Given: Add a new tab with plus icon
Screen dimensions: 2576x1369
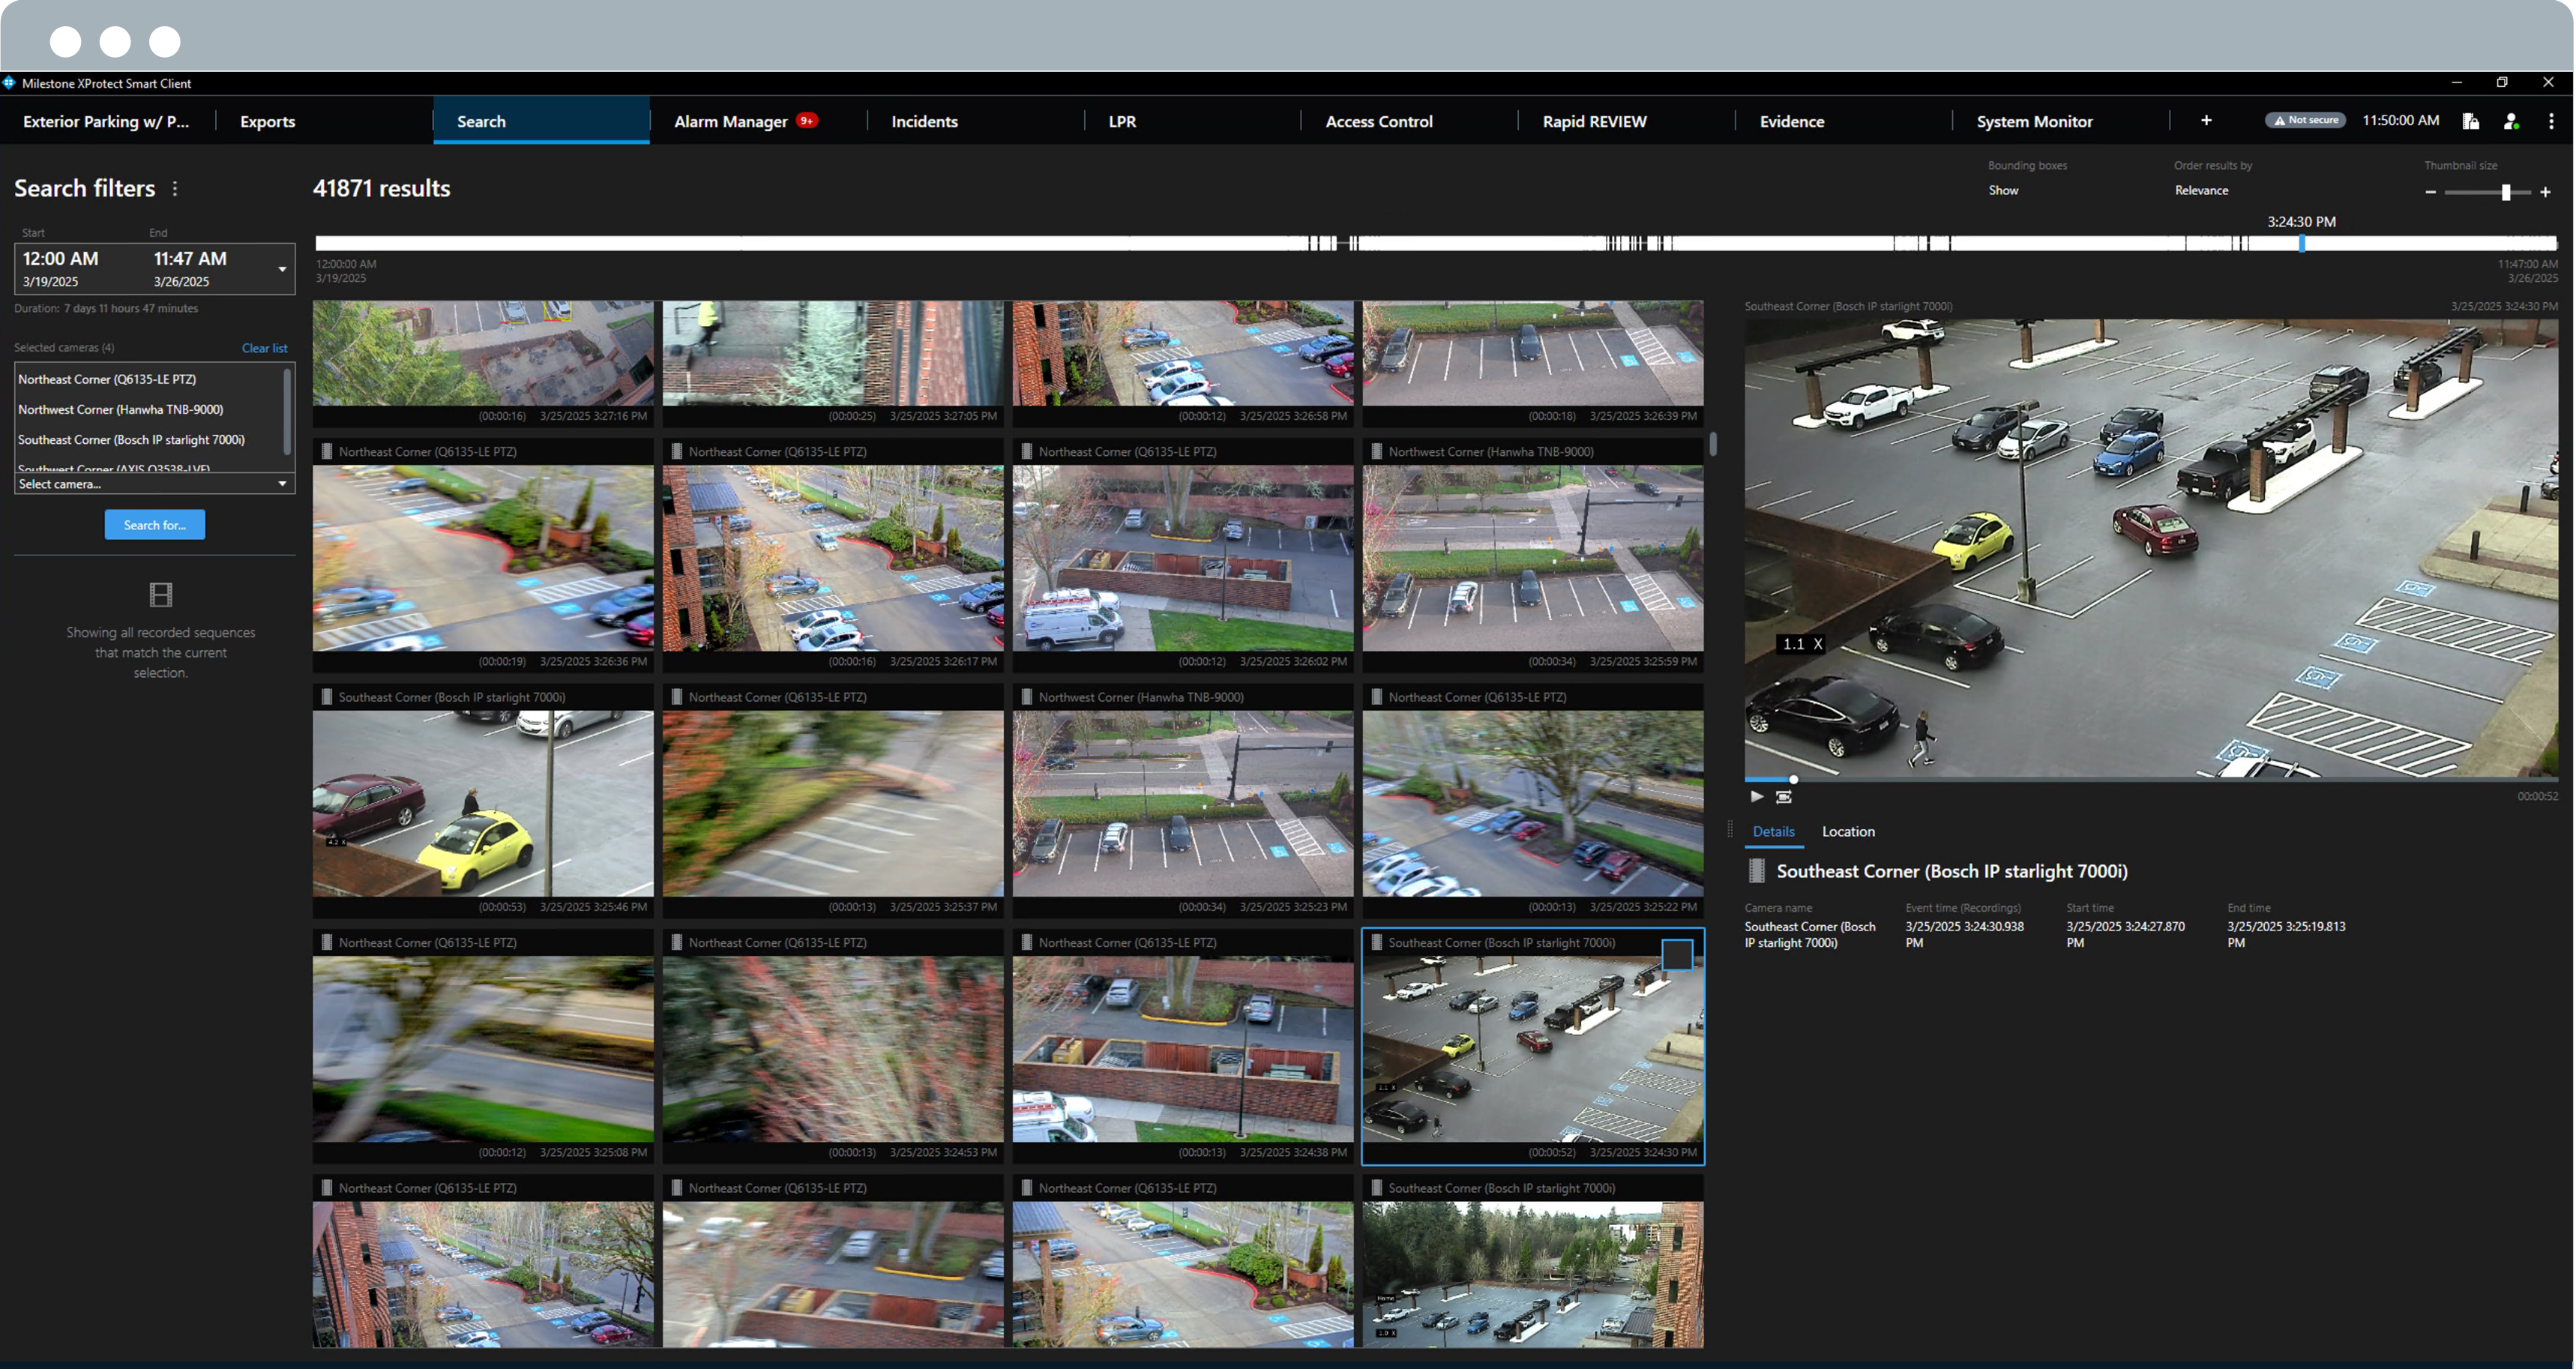Looking at the screenshot, I should (2206, 121).
